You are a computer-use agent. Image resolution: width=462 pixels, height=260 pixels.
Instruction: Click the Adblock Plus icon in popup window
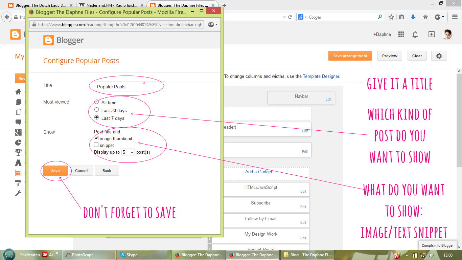point(211,25)
